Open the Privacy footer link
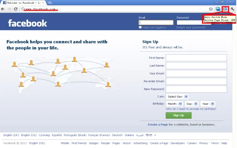The width and height of the screenshot is (237, 148). pyautogui.click(x=204, y=143)
